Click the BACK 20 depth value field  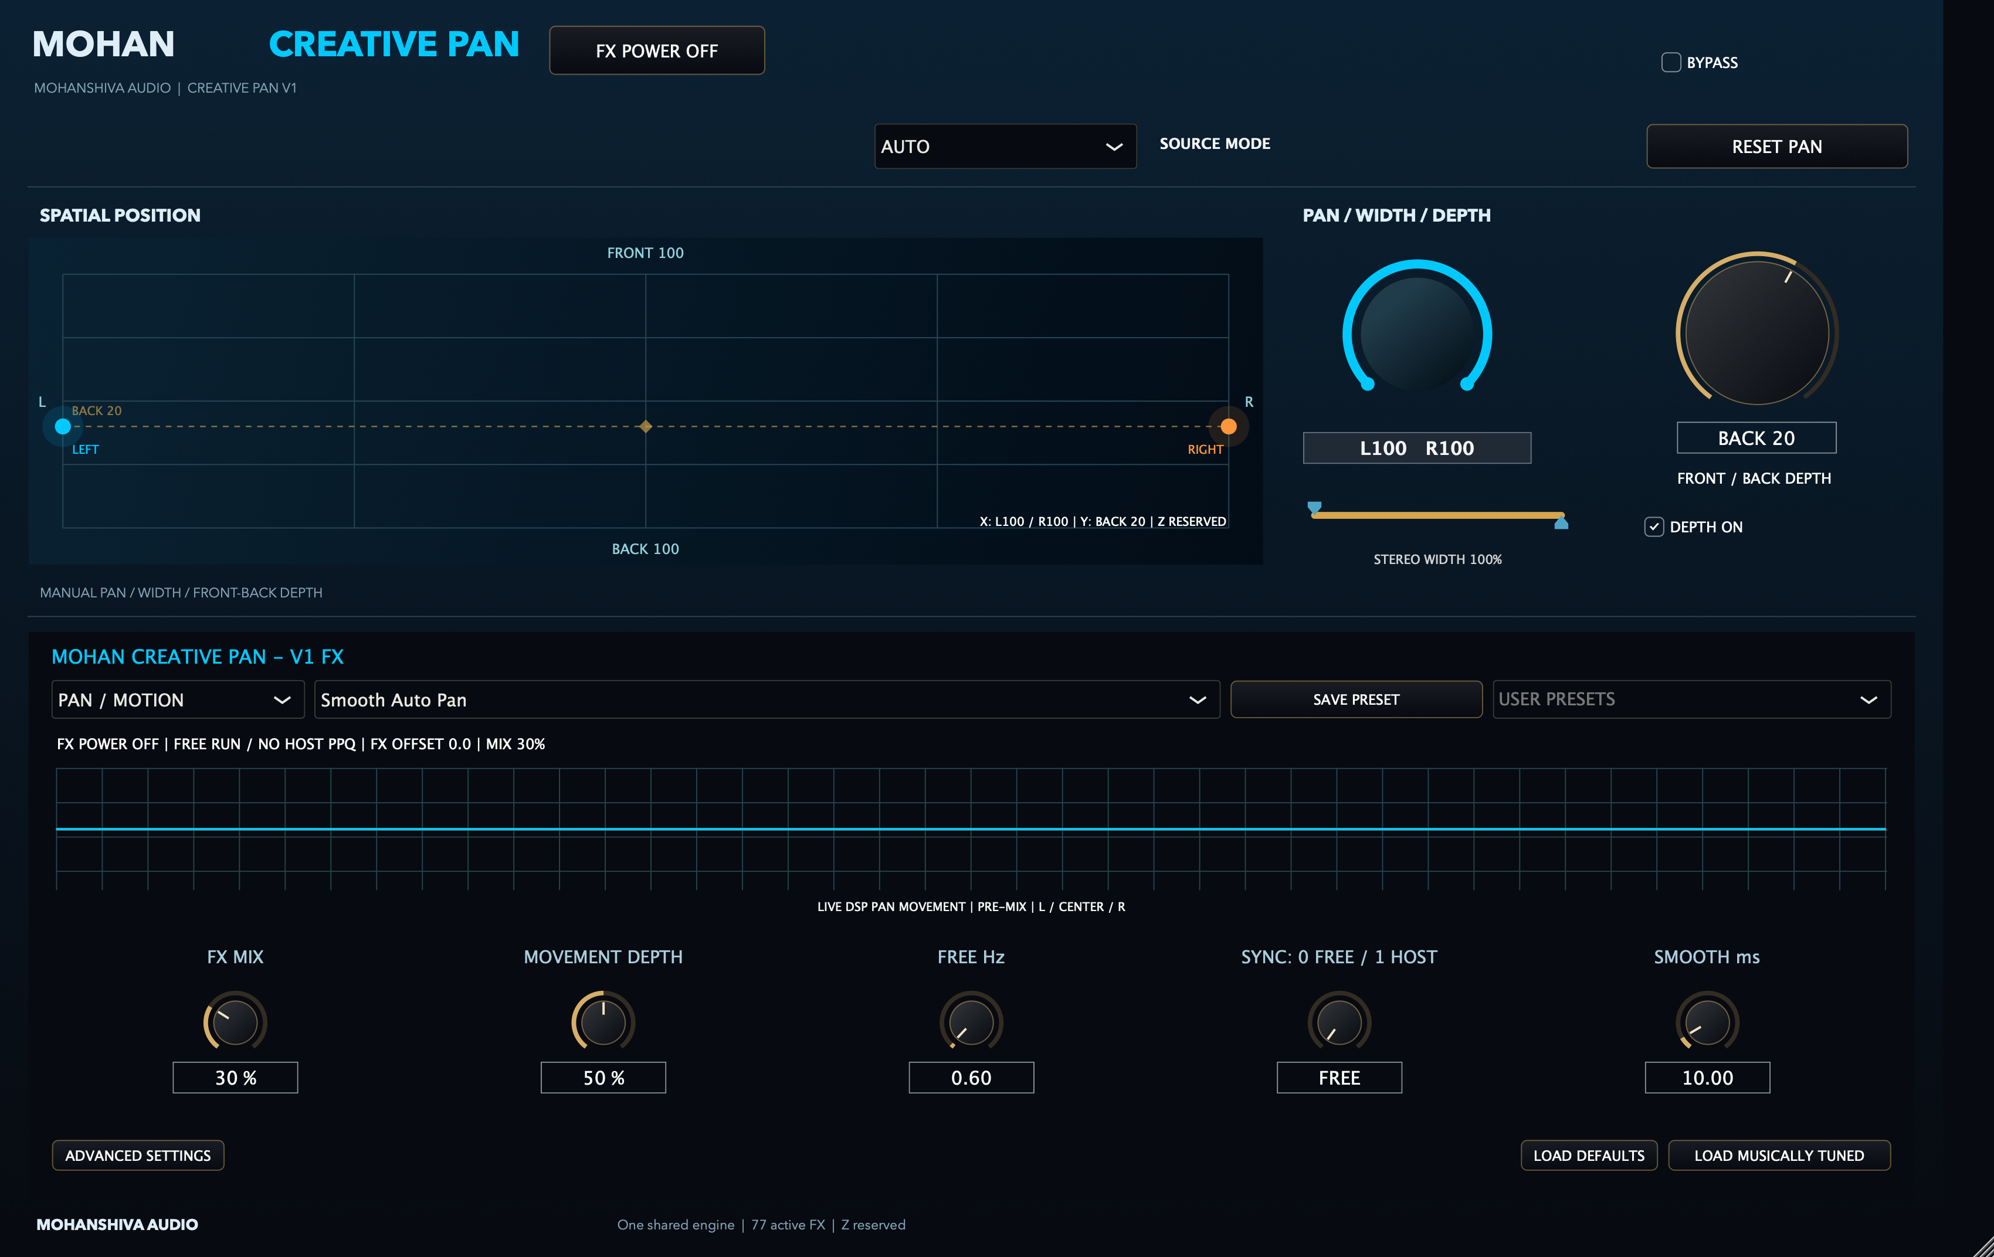pos(1756,438)
